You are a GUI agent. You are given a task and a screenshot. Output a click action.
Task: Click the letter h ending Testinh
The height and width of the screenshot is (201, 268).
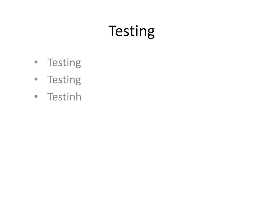coord(78,96)
